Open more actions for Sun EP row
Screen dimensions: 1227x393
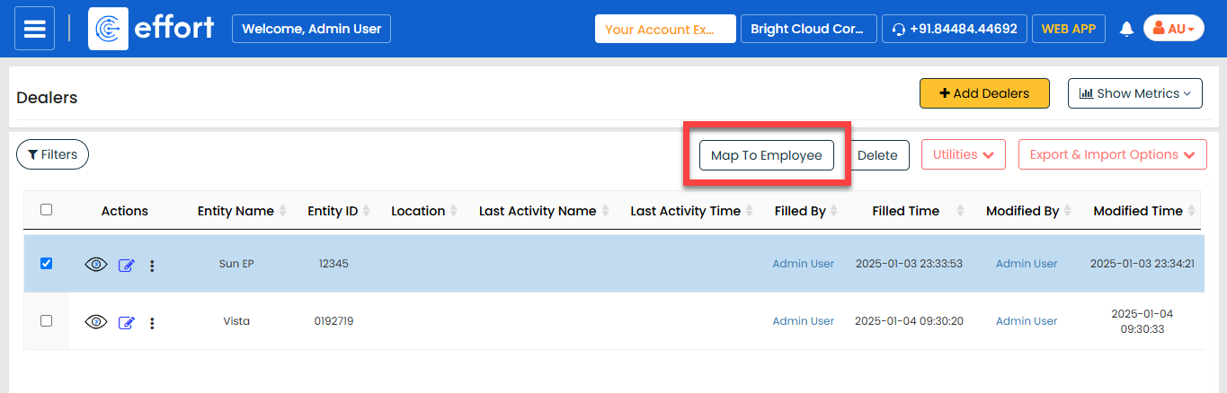coord(152,266)
